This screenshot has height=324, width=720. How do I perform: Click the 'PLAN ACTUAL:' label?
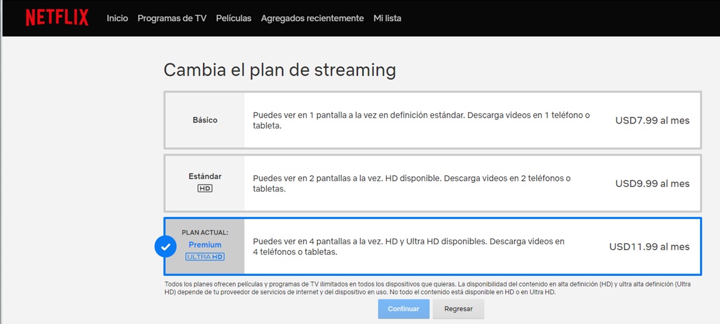click(205, 233)
